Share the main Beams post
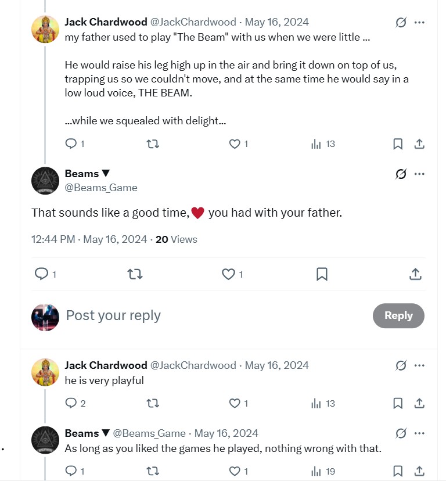 [x=415, y=274]
